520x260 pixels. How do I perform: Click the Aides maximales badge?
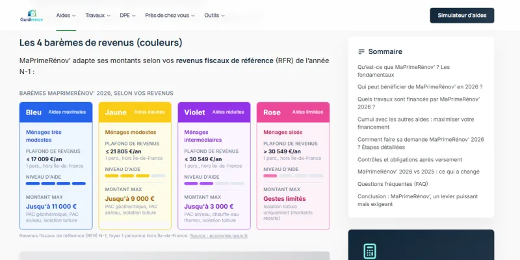tap(67, 112)
